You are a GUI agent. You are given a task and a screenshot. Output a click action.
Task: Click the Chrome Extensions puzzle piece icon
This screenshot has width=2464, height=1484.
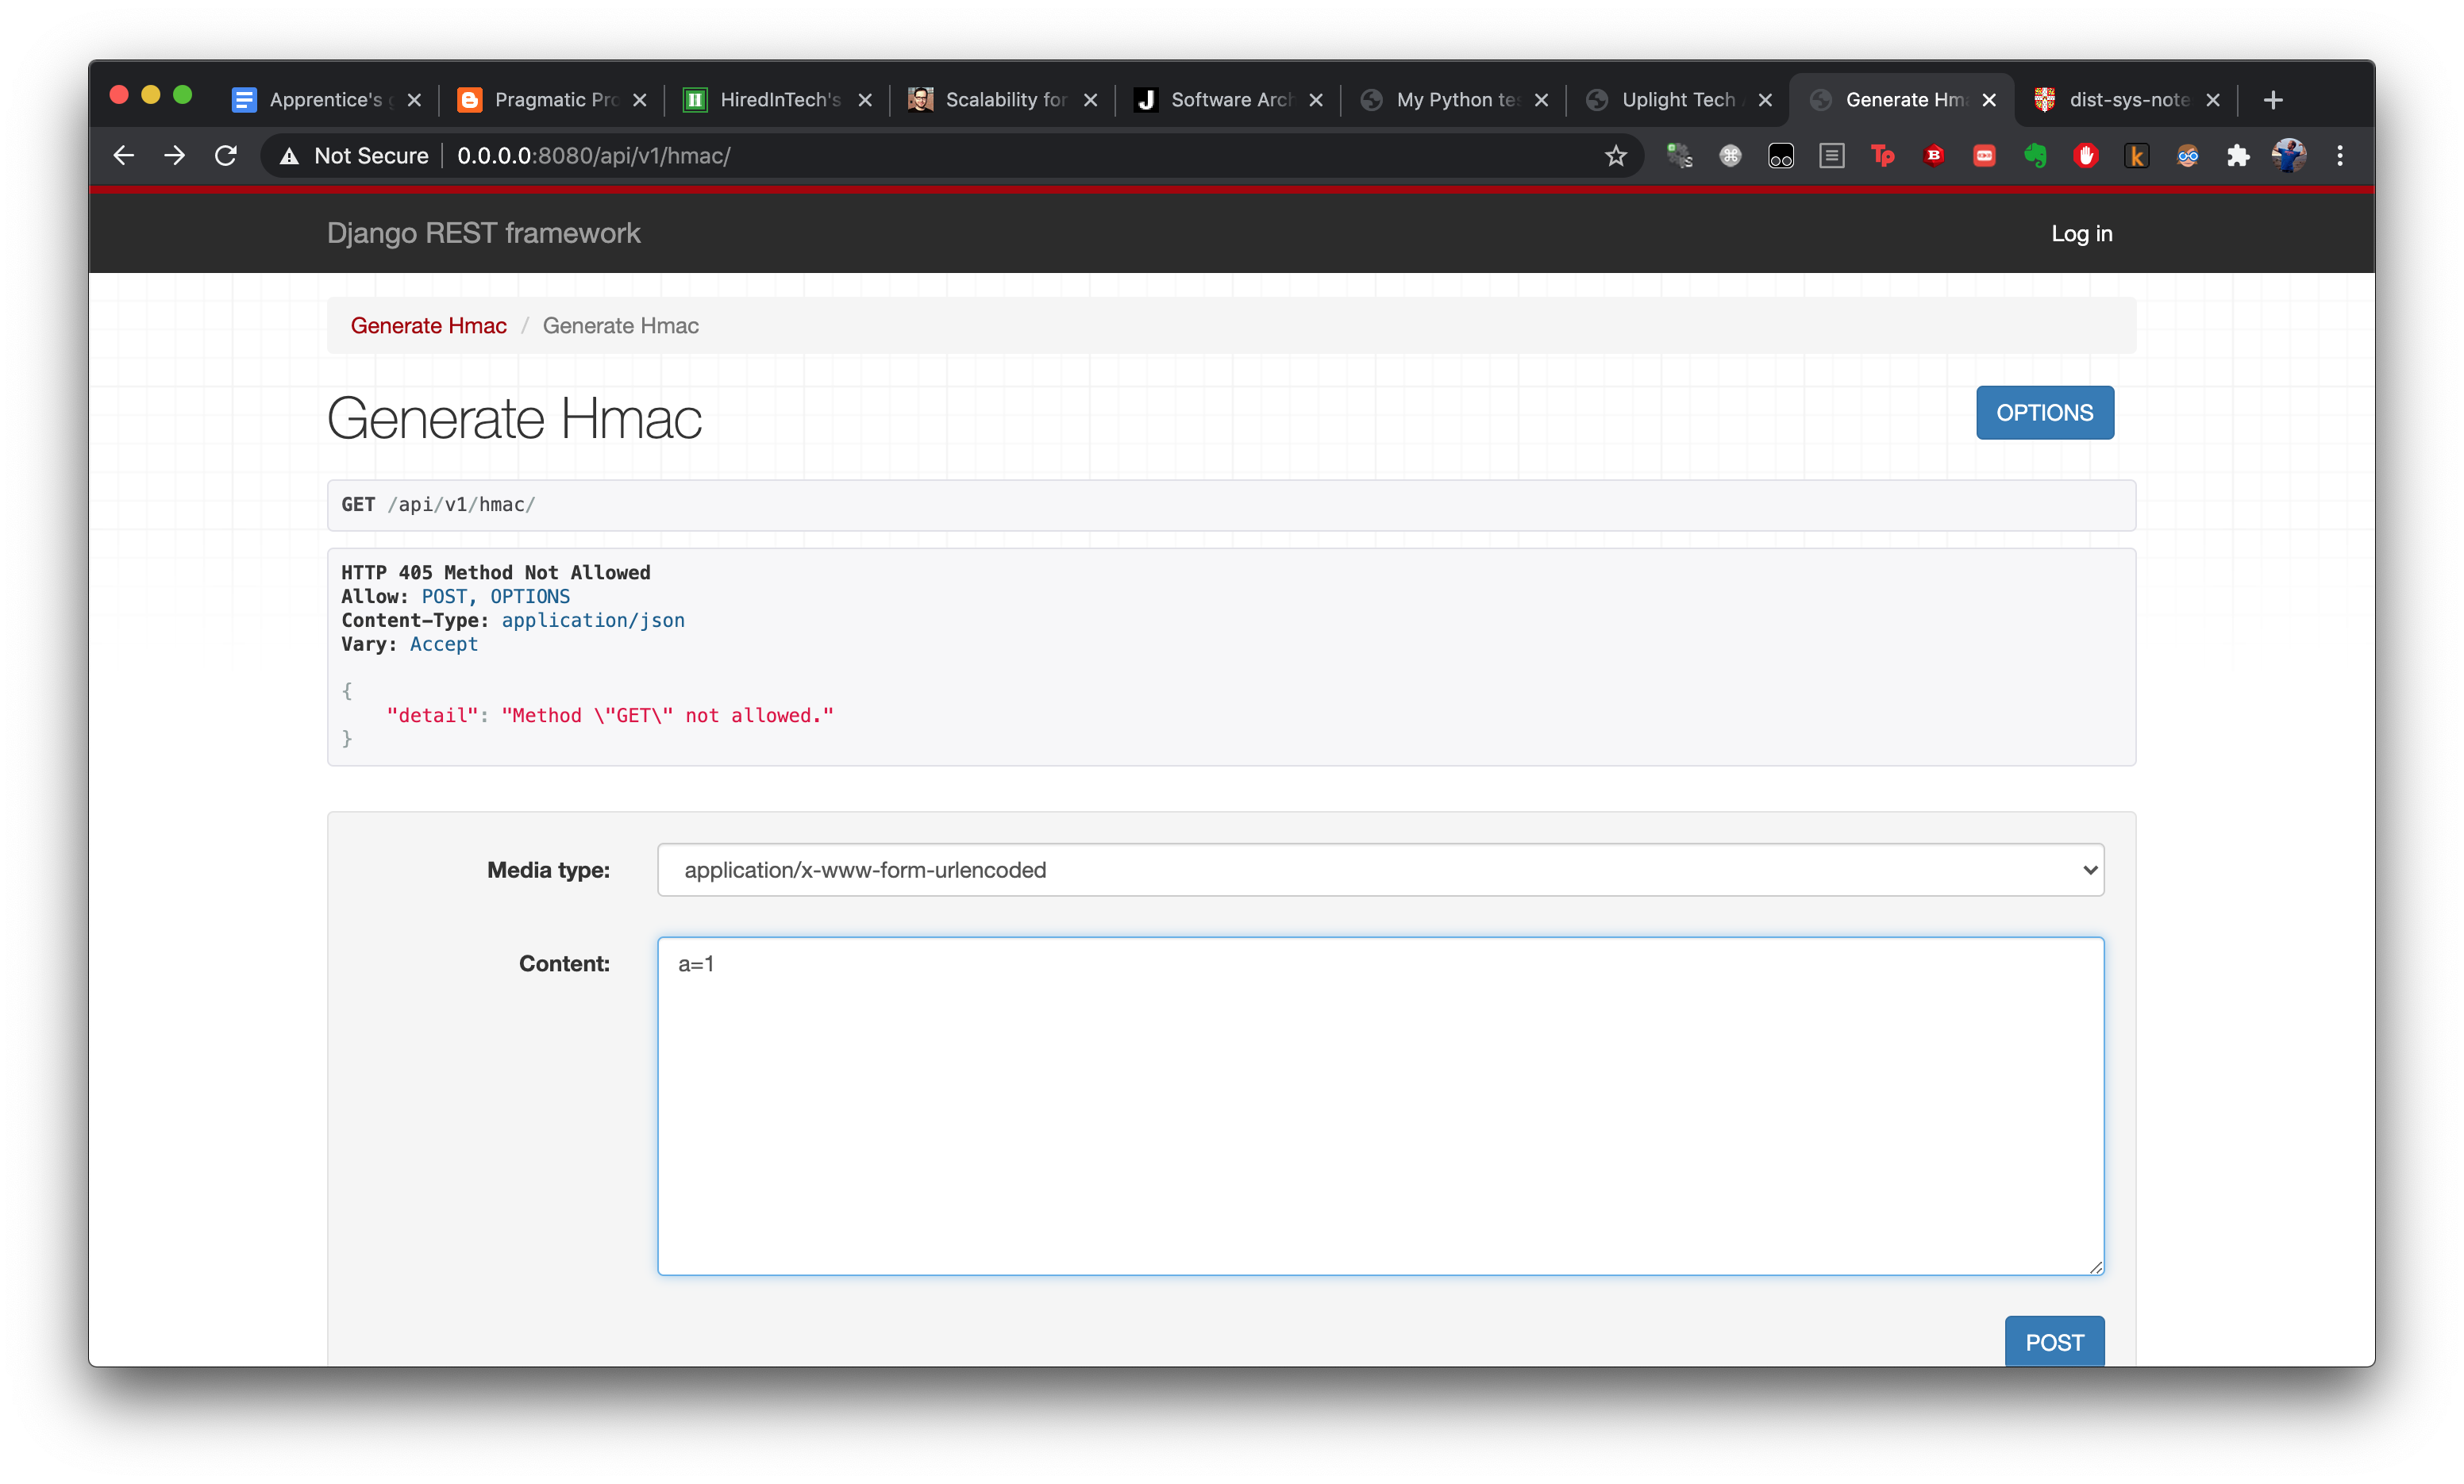click(x=2238, y=156)
